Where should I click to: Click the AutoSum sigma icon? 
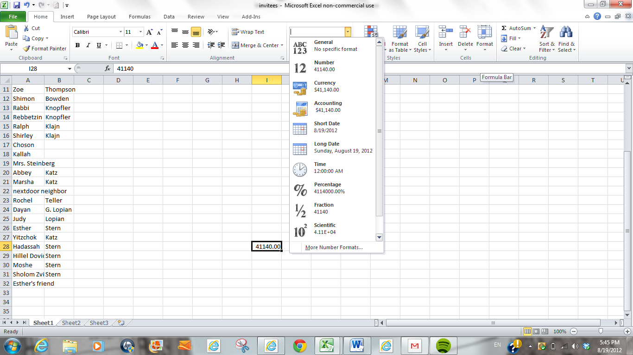504,28
